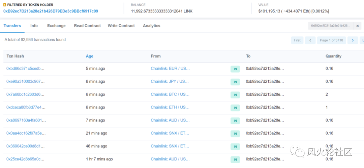
Task: Open the Chainlink: ETH / US… sender
Action: pos(170,108)
